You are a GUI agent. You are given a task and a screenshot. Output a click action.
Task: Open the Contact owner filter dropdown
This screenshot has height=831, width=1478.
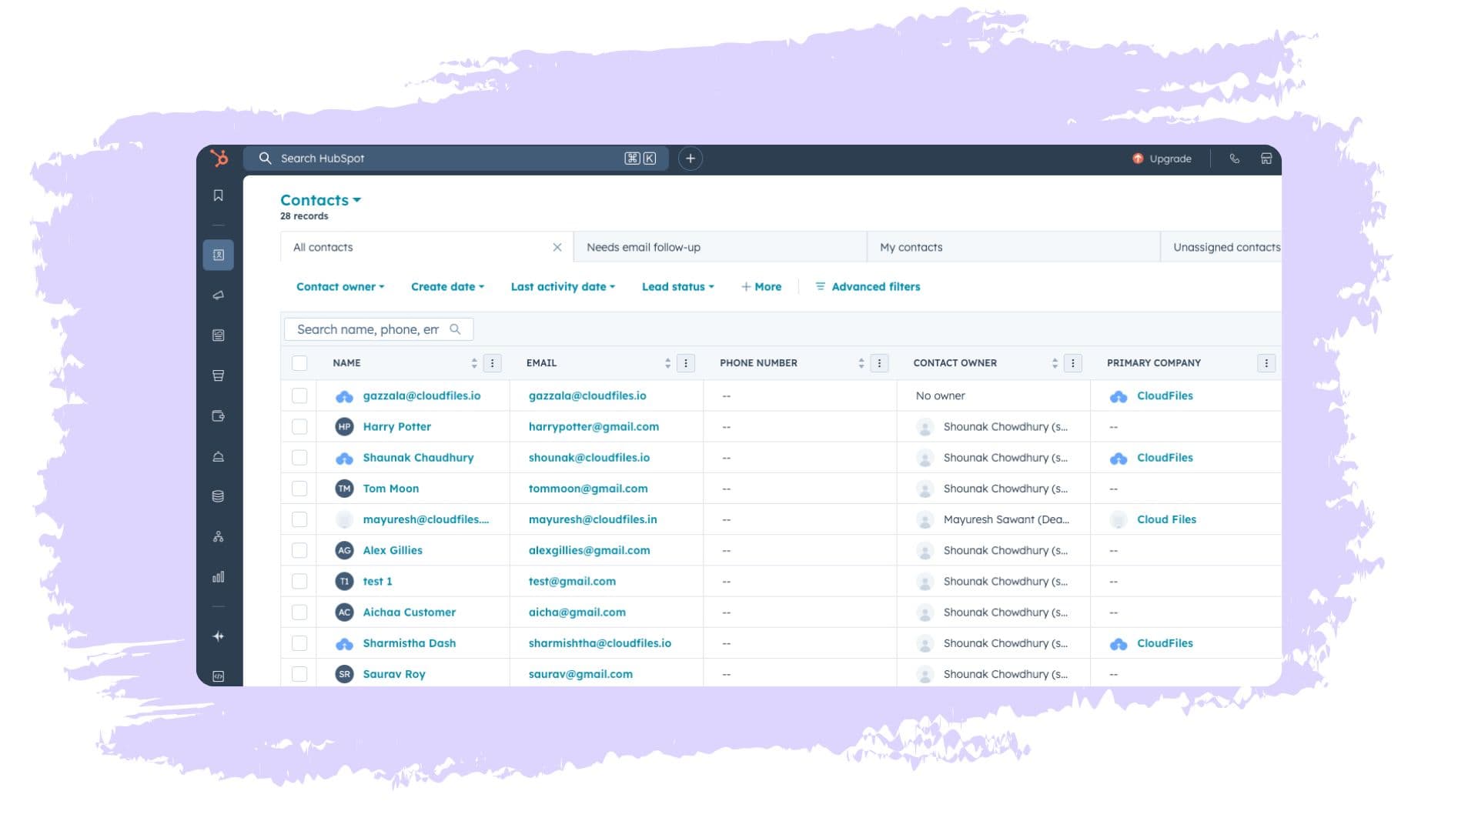pos(339,286)
